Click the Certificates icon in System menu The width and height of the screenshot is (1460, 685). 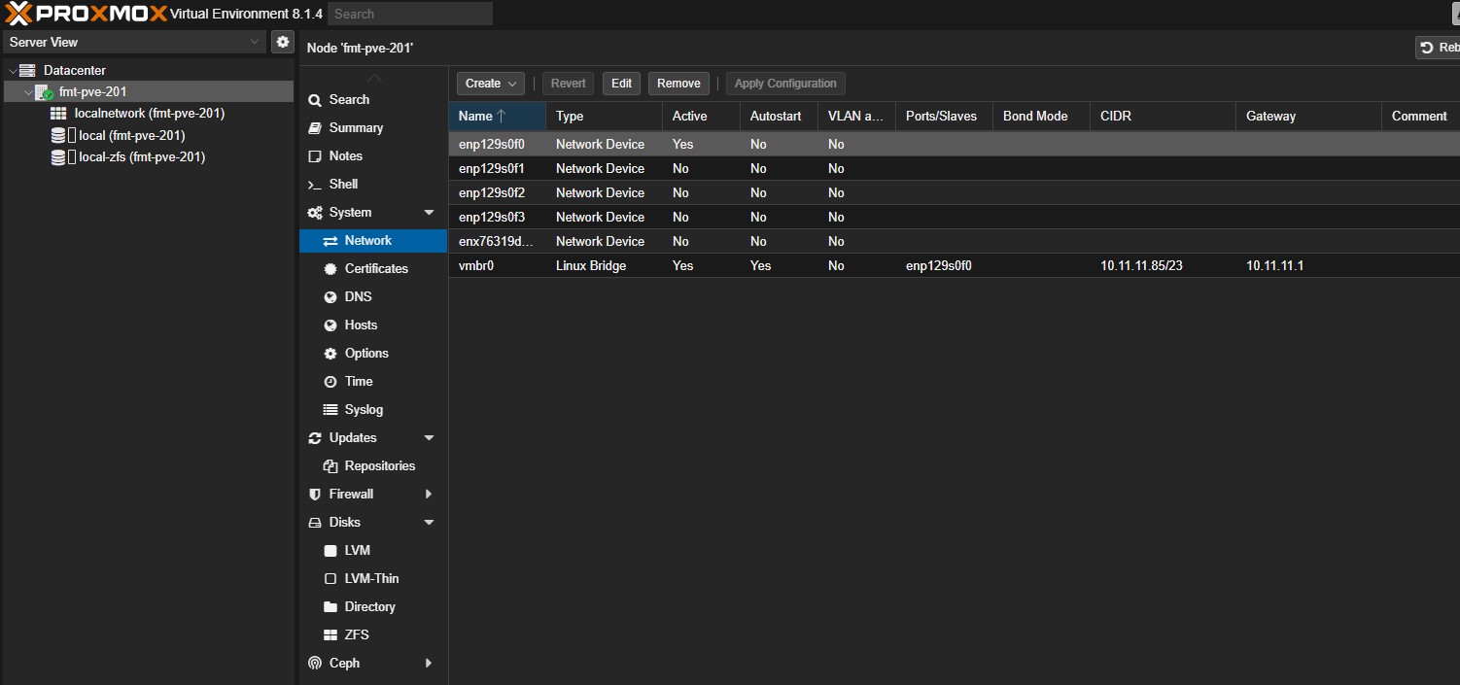pos(330,269)
